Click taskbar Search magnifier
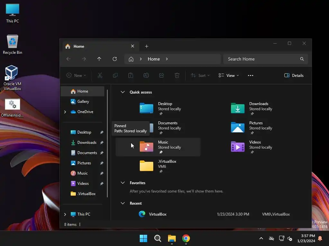Screen dimensions: 329x246 point(157,238)
